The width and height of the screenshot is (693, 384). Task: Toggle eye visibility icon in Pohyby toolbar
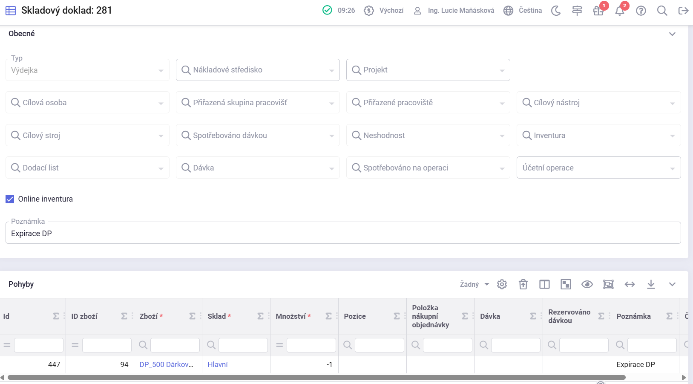point(587,284)
